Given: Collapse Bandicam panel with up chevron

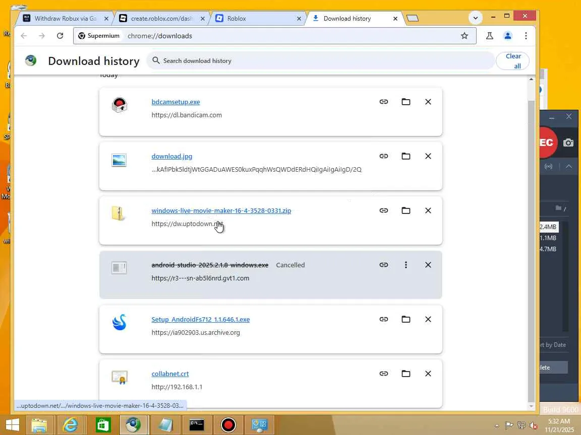Looking at the screenshot, I should tap(569, 167).
